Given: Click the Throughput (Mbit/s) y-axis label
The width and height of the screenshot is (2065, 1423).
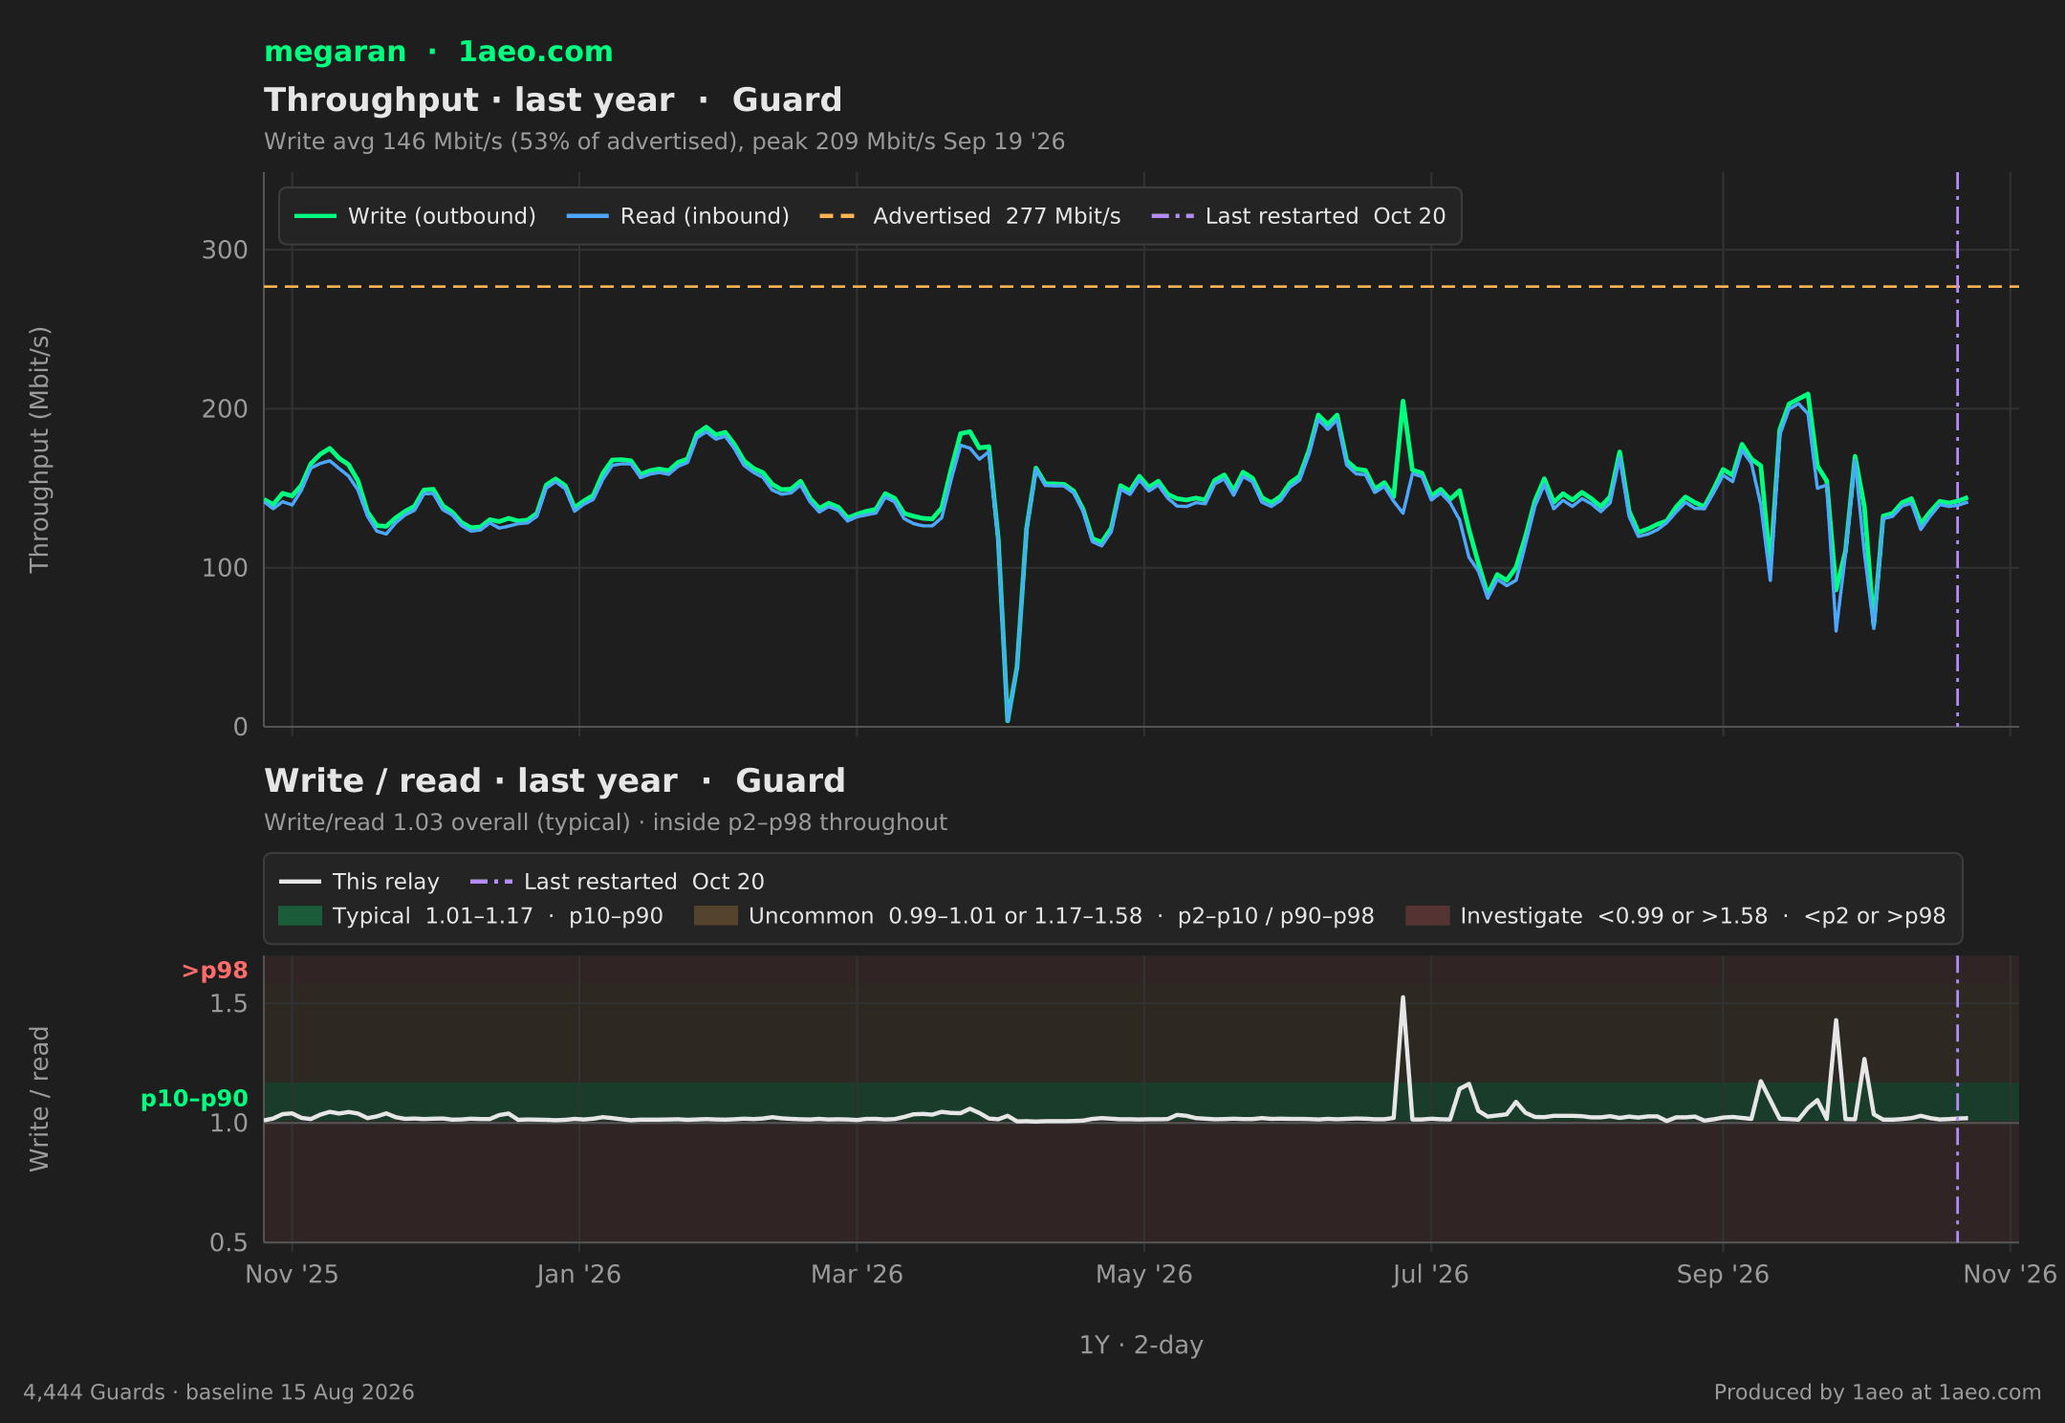Looking at the screenshot, I should 39,449.
